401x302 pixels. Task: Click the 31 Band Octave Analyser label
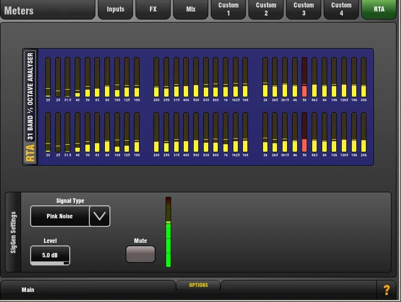click(x=30, y=96)
